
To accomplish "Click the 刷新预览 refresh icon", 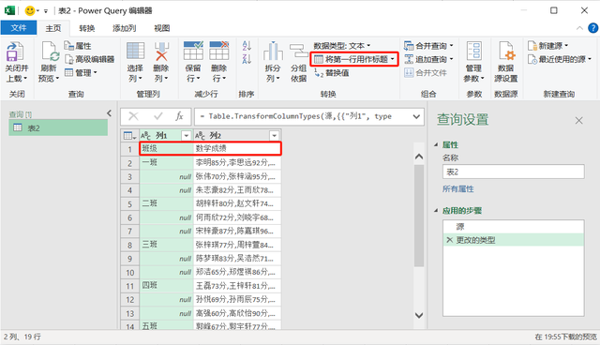I will (x=50, y=52).
